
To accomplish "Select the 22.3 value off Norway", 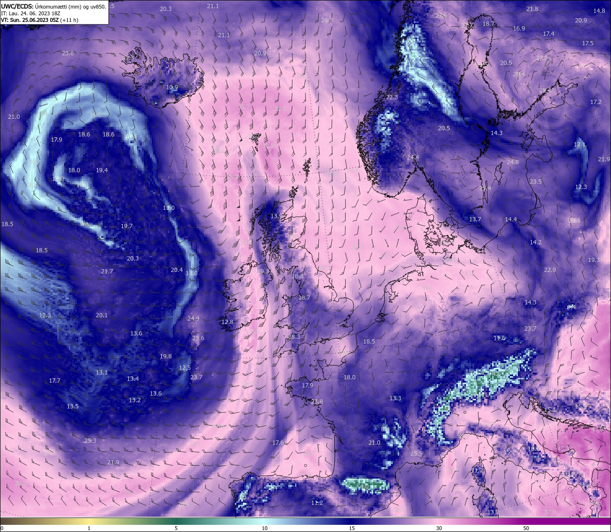I will (x=392, y=97).
